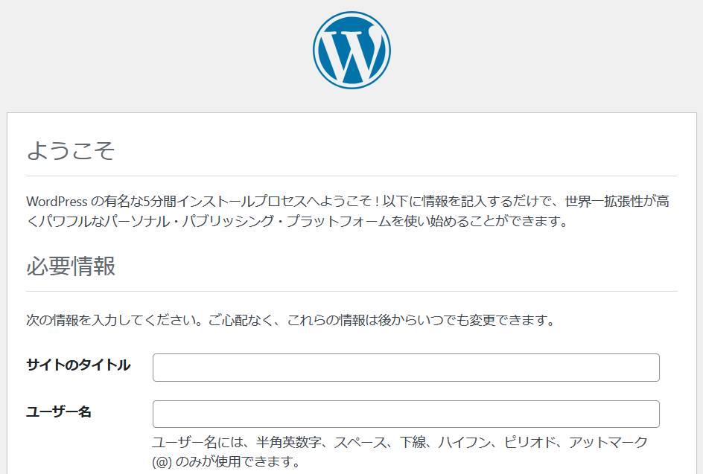Click the 必要情報 heading
This screenshot has width=703, height=474.
click(x=71, y=266)
